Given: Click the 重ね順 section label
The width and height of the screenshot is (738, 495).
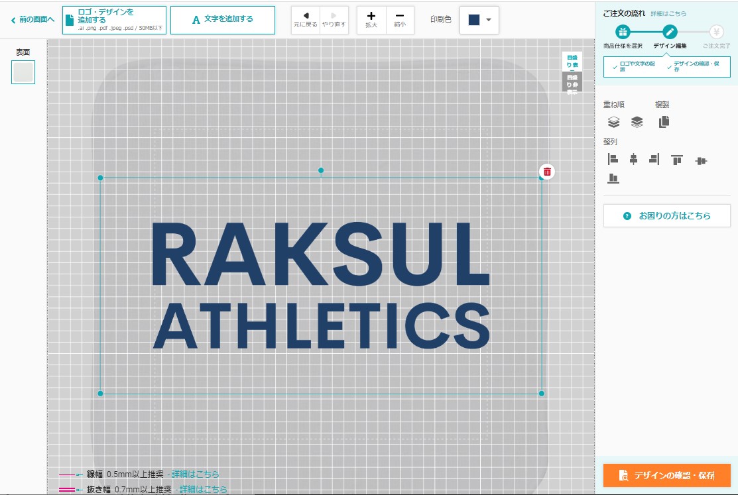Looking at the screenshot, I should pos(614,105).
